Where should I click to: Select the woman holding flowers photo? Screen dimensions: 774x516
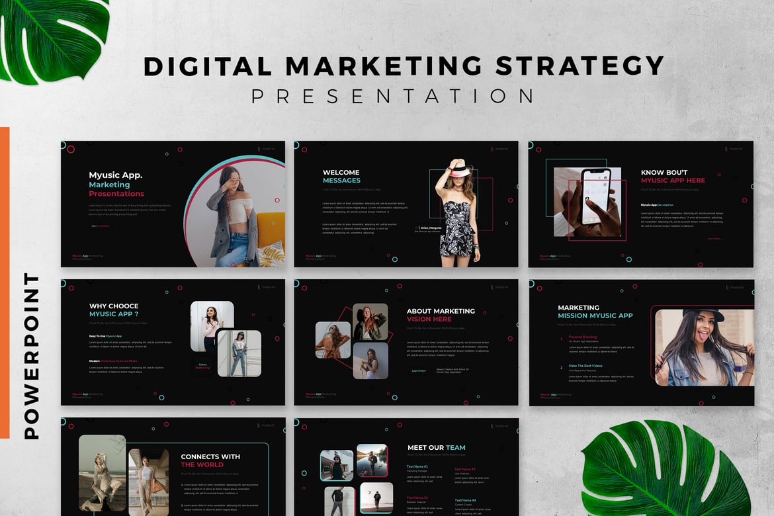pos(370,361)
